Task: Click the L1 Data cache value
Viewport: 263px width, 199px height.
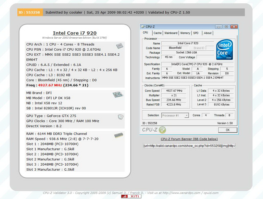Action: click(x=221, y=91)
